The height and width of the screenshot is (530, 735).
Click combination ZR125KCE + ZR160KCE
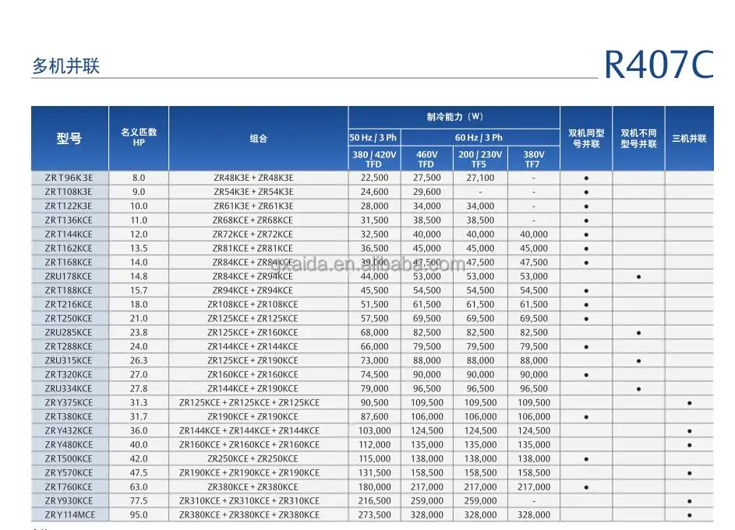pos(253,332)
